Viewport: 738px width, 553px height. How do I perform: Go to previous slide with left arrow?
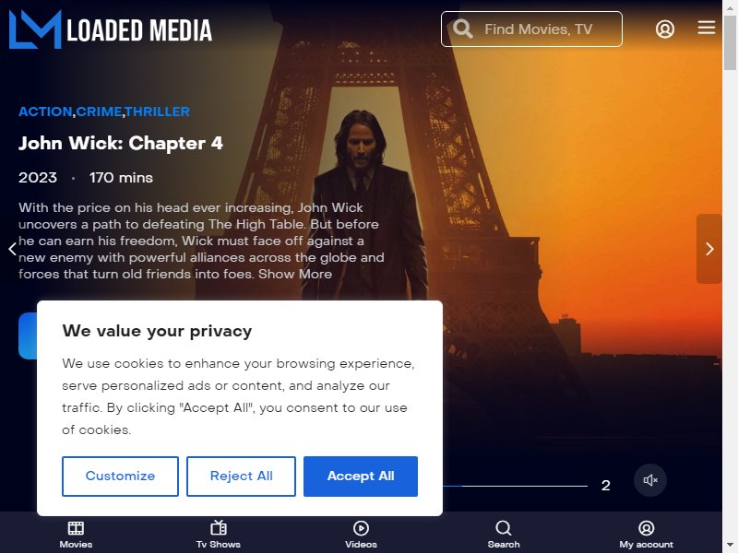(x=12, y=249)
